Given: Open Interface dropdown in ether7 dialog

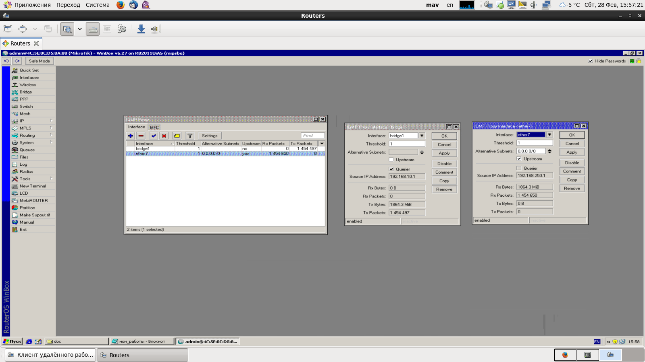Looking at the screenshot, I should 549,135.
